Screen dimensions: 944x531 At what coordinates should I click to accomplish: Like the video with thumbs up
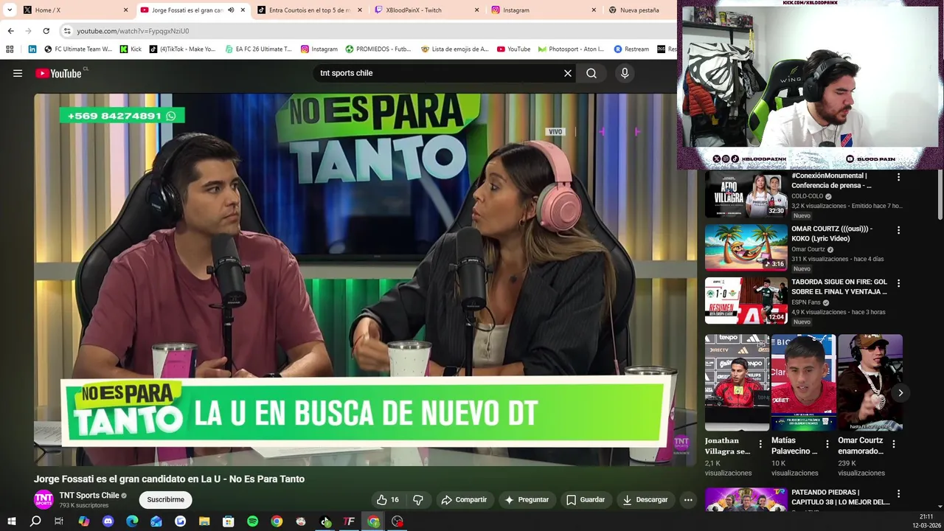[388, 499]
